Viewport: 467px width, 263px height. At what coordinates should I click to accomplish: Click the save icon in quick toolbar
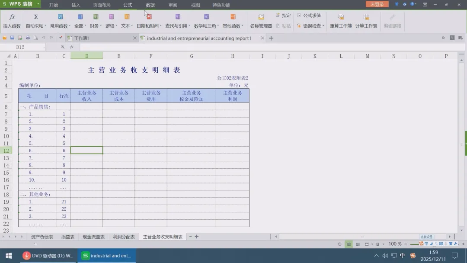coord(12,38)
